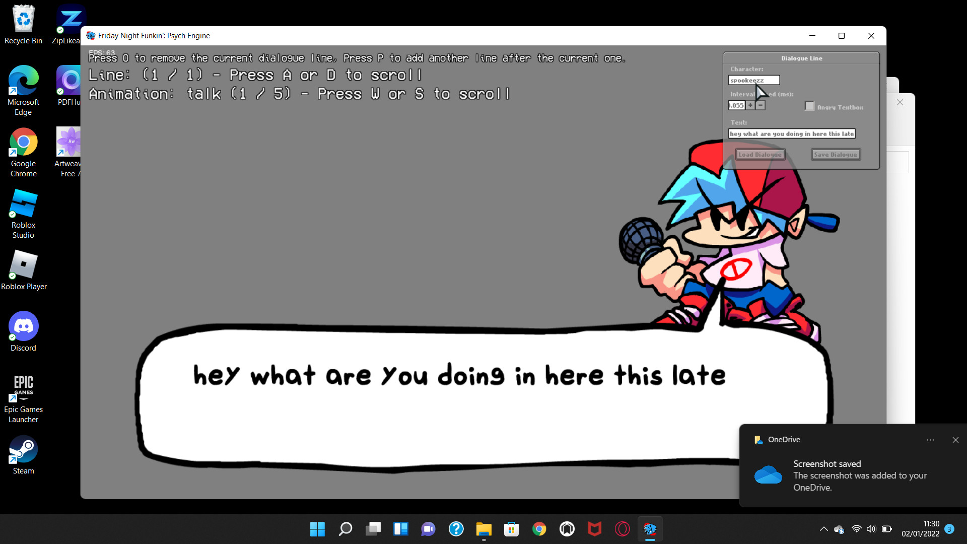967x544 pixels.
Task: Decrease interval speed with minus stepper
Action: (x=761, y=105)
